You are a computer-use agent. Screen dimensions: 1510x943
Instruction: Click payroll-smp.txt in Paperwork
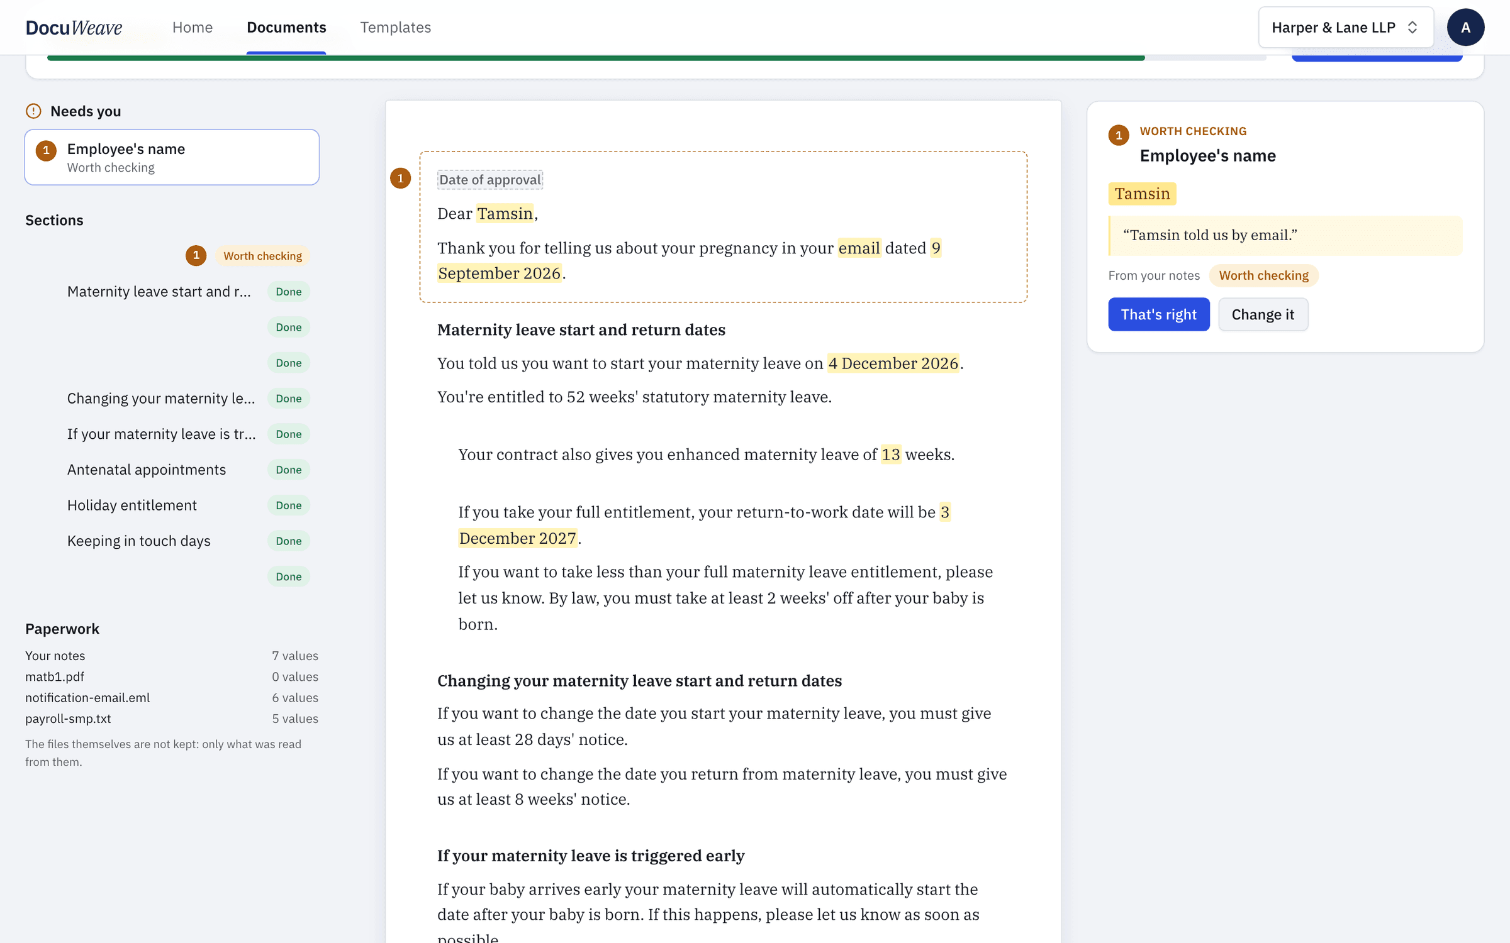[172, 719]
